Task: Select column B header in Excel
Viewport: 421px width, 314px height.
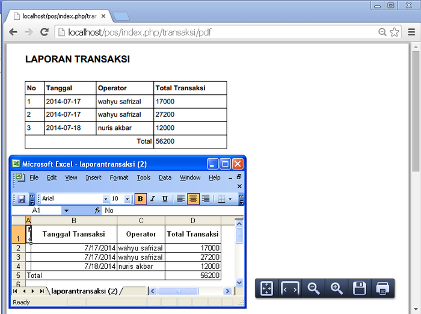Action: pyautogui.click(x=74, y=221)
